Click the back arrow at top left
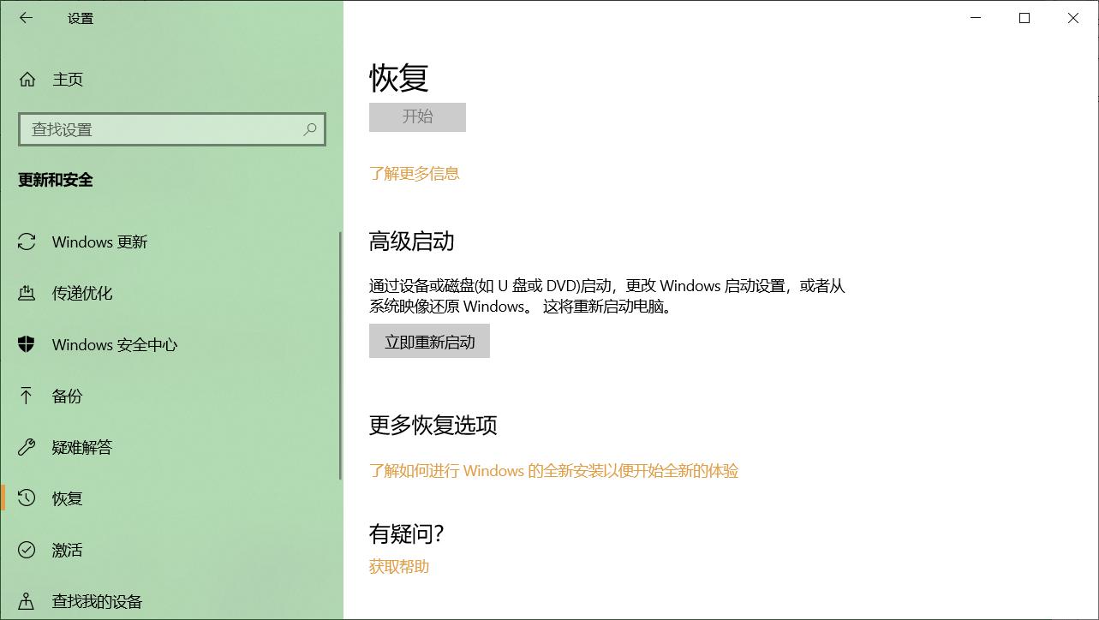This screenshot has width=1099, height=620. pos(25,17)
